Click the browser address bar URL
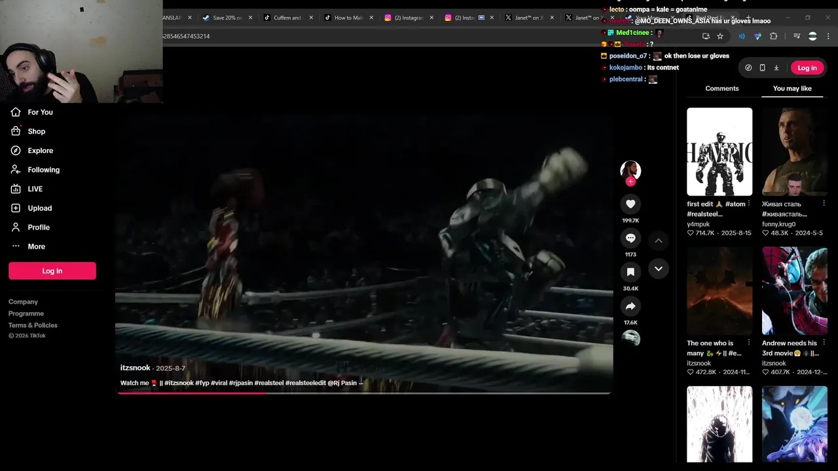 click(x=187, y=36)
